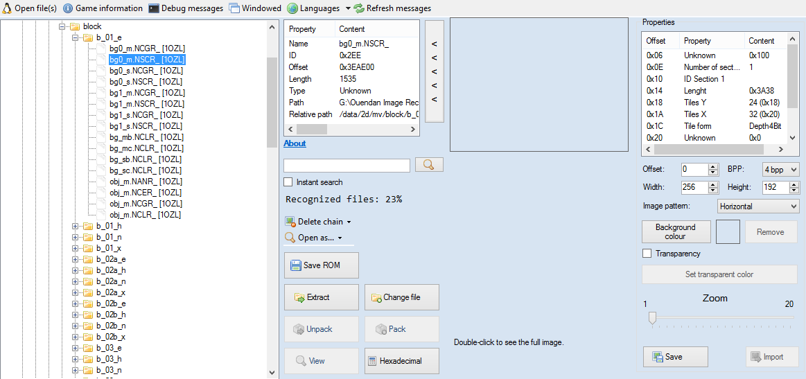The width and height of the screenshot is (806, 379).
Task: Click the Game information icon
Action: (68, 8)
